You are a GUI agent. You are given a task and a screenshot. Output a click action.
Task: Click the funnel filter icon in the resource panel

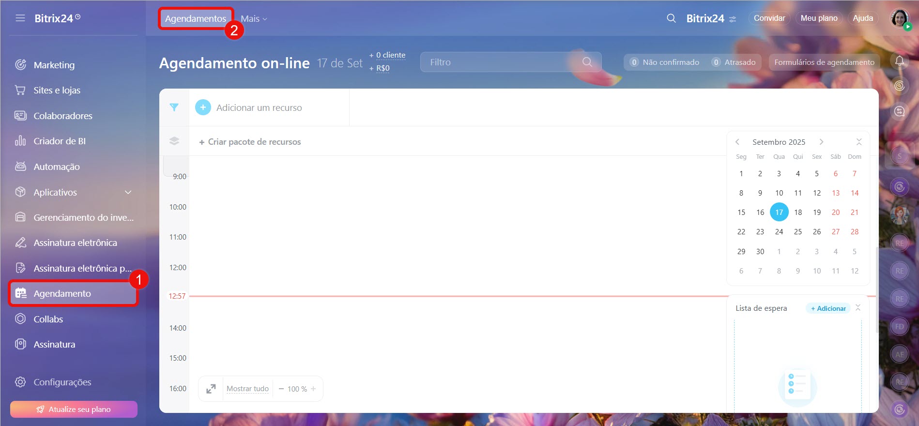point(174,107)
